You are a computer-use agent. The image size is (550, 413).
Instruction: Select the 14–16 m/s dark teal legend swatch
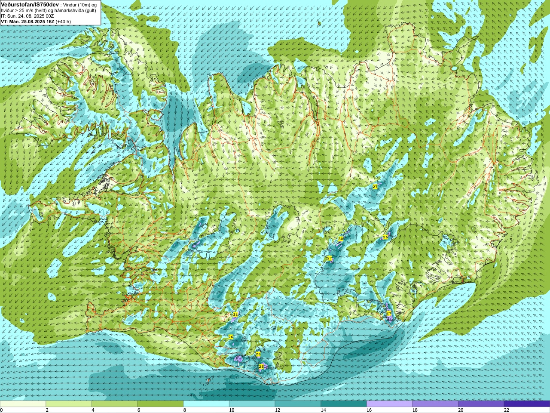[x=344, y=404]
